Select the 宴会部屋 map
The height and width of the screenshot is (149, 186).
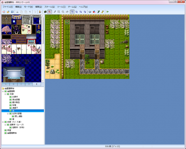(16, 100)
